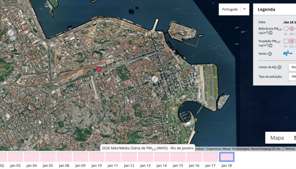Image resolution: width=296 pixels, height=169 pixels.
Task: Click the gray inactive sensor at top-left
Action: [11, 33]
